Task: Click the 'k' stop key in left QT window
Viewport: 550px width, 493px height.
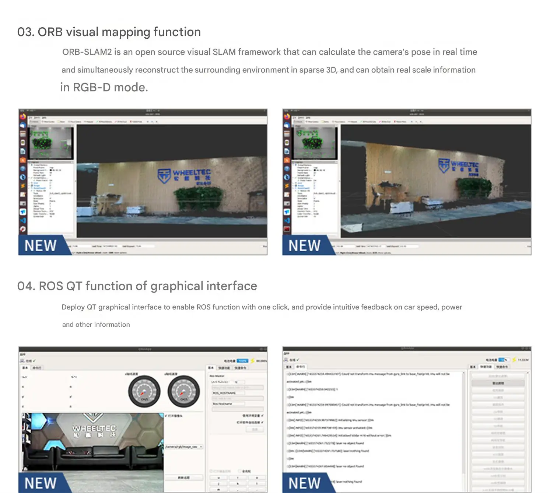Action: (x=238, y=483)
